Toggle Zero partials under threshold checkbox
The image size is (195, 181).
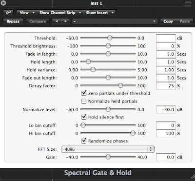click(84, 93)
